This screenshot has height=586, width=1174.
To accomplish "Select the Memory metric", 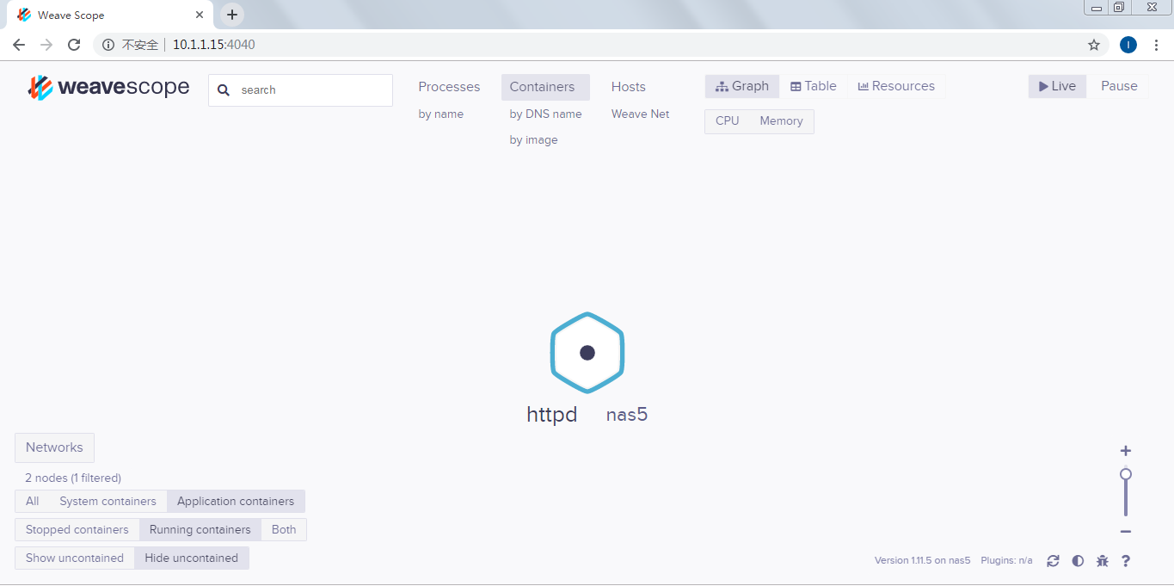I will click(x=781, y=121).
